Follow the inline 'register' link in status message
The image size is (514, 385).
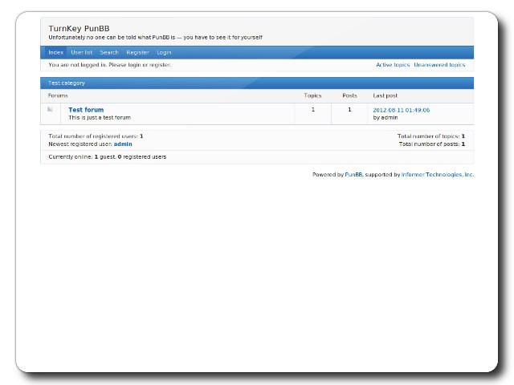click(160, 65)
